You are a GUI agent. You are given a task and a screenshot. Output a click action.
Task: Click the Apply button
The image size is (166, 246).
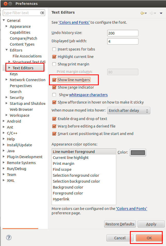[151, 224]
